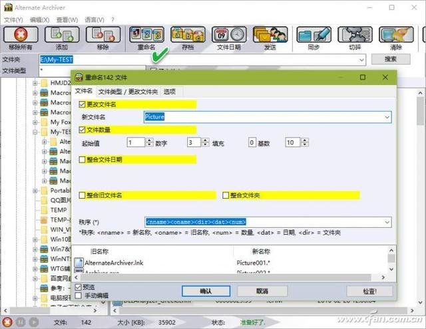Click the pause icon in status bar

coord(21,322)
